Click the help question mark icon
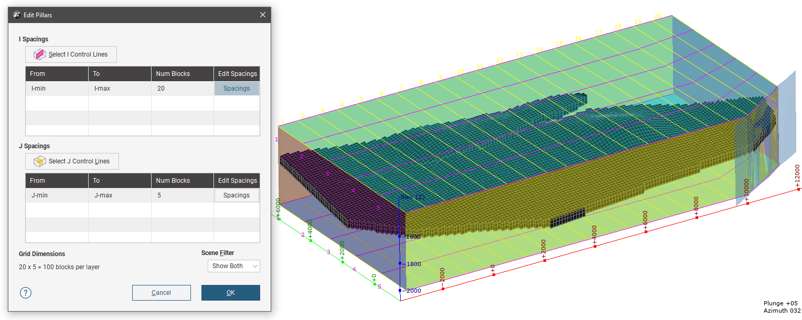Screen dimensions: 802x320 pos(26,293)
